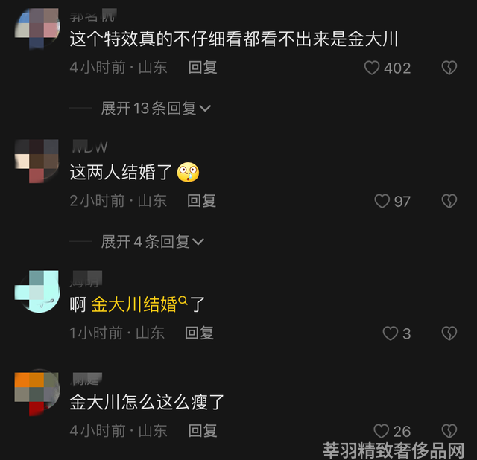Open the first commenter's avatar
Screen dimensions: 477x460
tap(37, 28)
